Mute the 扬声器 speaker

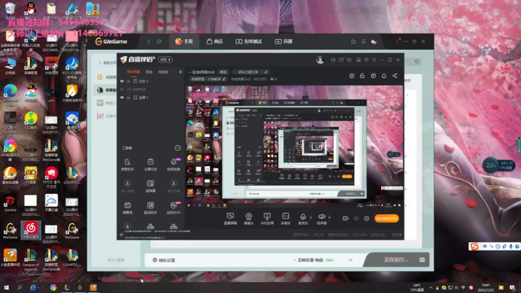point(321,219)
